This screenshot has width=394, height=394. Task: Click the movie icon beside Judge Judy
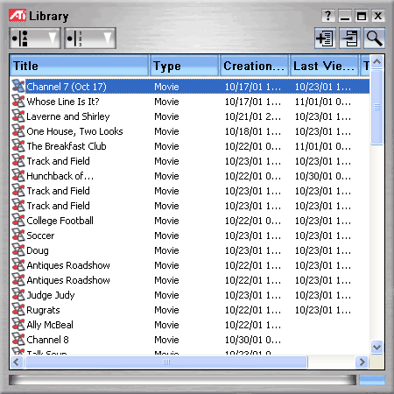(x=18, y=295)
